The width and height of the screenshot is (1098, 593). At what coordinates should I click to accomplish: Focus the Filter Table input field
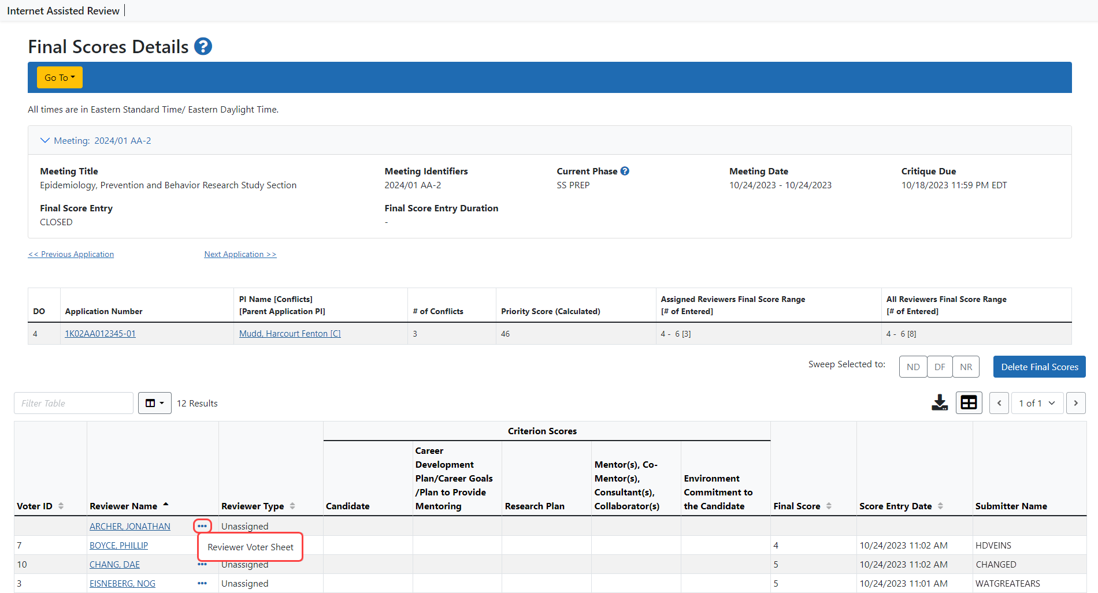pos(73,403)
